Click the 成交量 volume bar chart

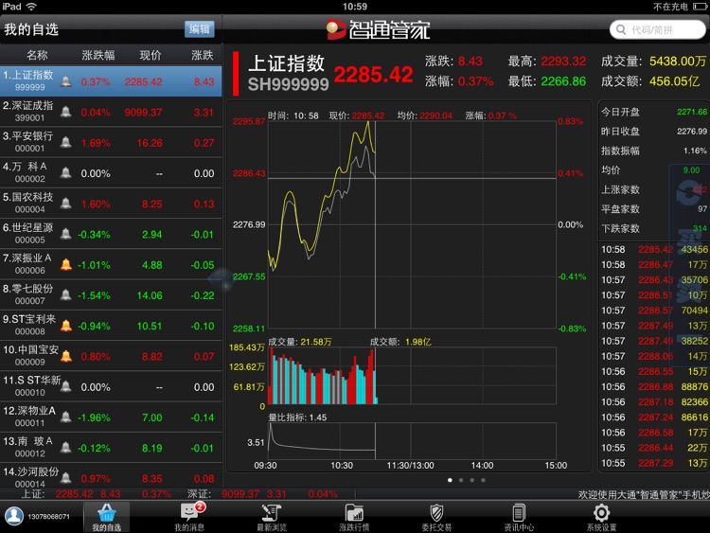point(412,376)
